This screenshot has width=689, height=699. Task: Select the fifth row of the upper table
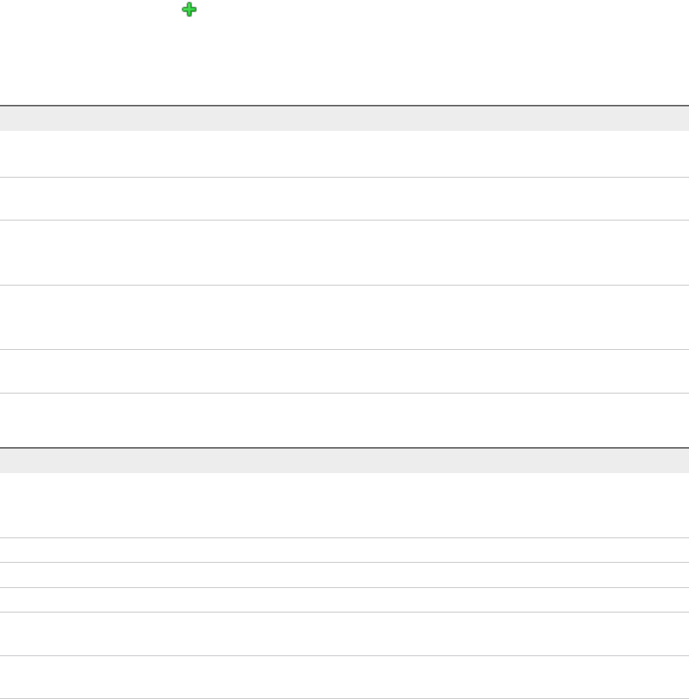tap(344, 371)
